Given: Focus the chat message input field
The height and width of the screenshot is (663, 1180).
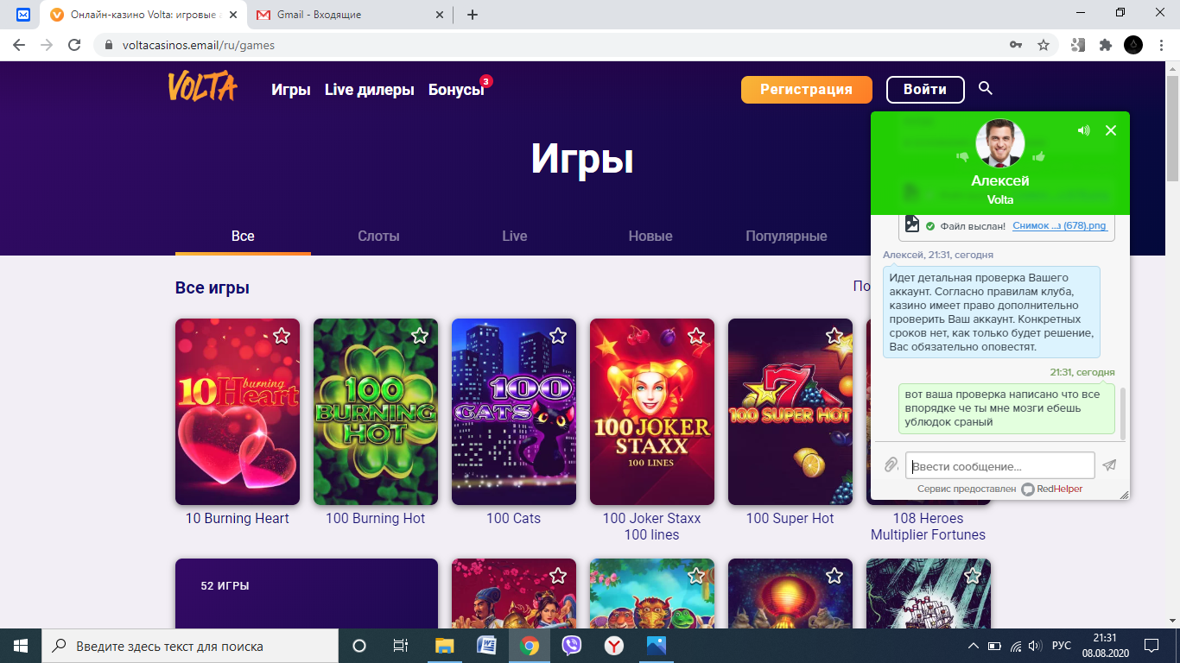Looking at the screenshot, I should tap(999, 465).
